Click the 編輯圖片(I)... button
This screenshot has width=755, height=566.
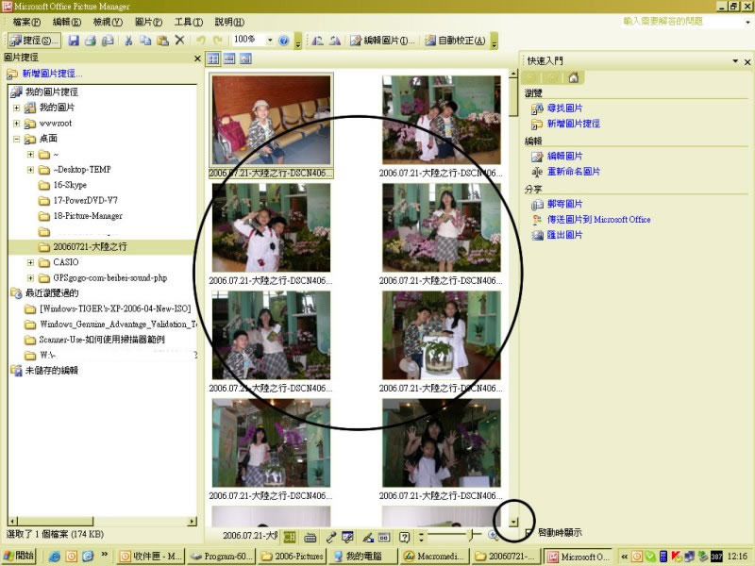click(x=382, y=41)
